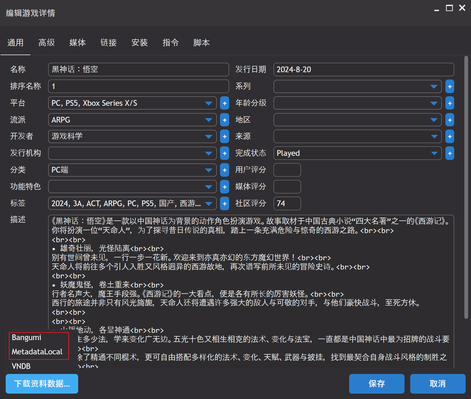471x399 pixels.
Task: Click the 保存 save button
Action: (377, 384)
